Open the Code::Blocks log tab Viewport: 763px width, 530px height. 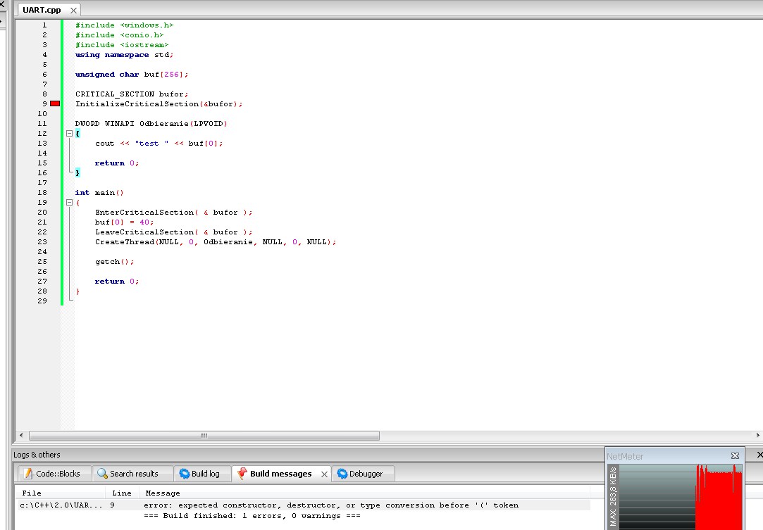pyautogui.click(x=54, y=474)
